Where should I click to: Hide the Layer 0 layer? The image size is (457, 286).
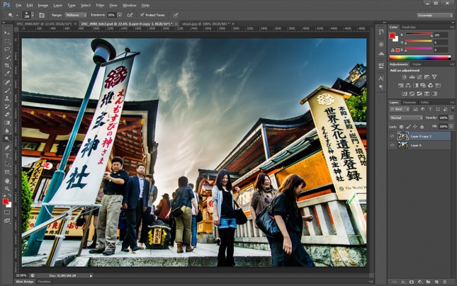[392, 145]
